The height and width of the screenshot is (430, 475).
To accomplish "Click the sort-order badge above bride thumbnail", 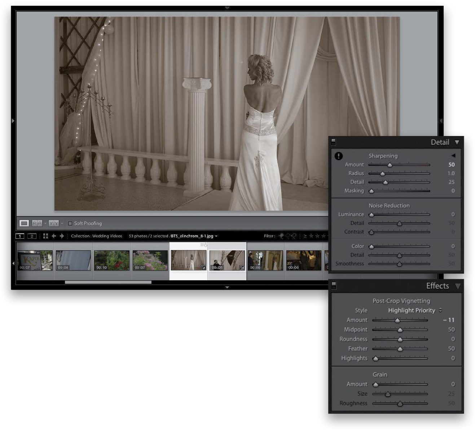I will pyautogui.click(x=204, y=245).
